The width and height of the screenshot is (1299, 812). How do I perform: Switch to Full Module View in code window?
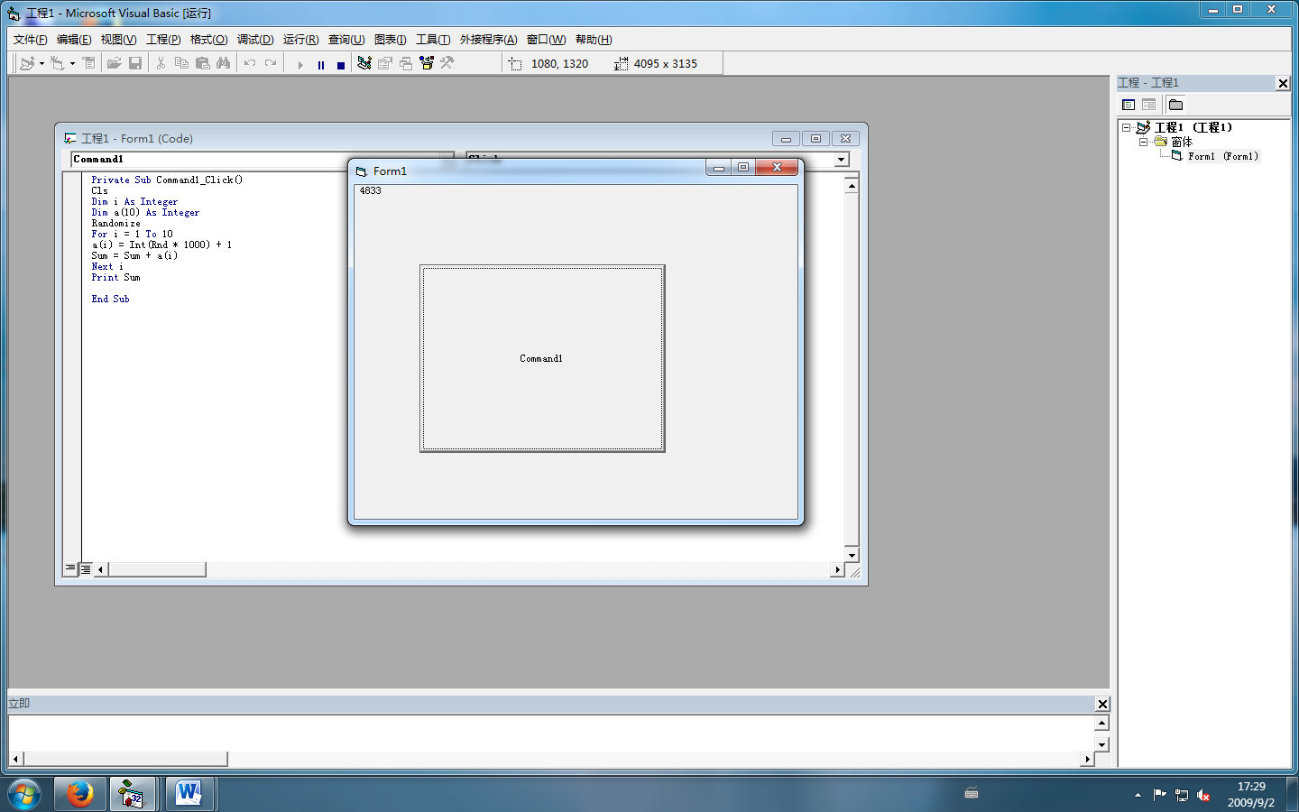pos(86,568)
